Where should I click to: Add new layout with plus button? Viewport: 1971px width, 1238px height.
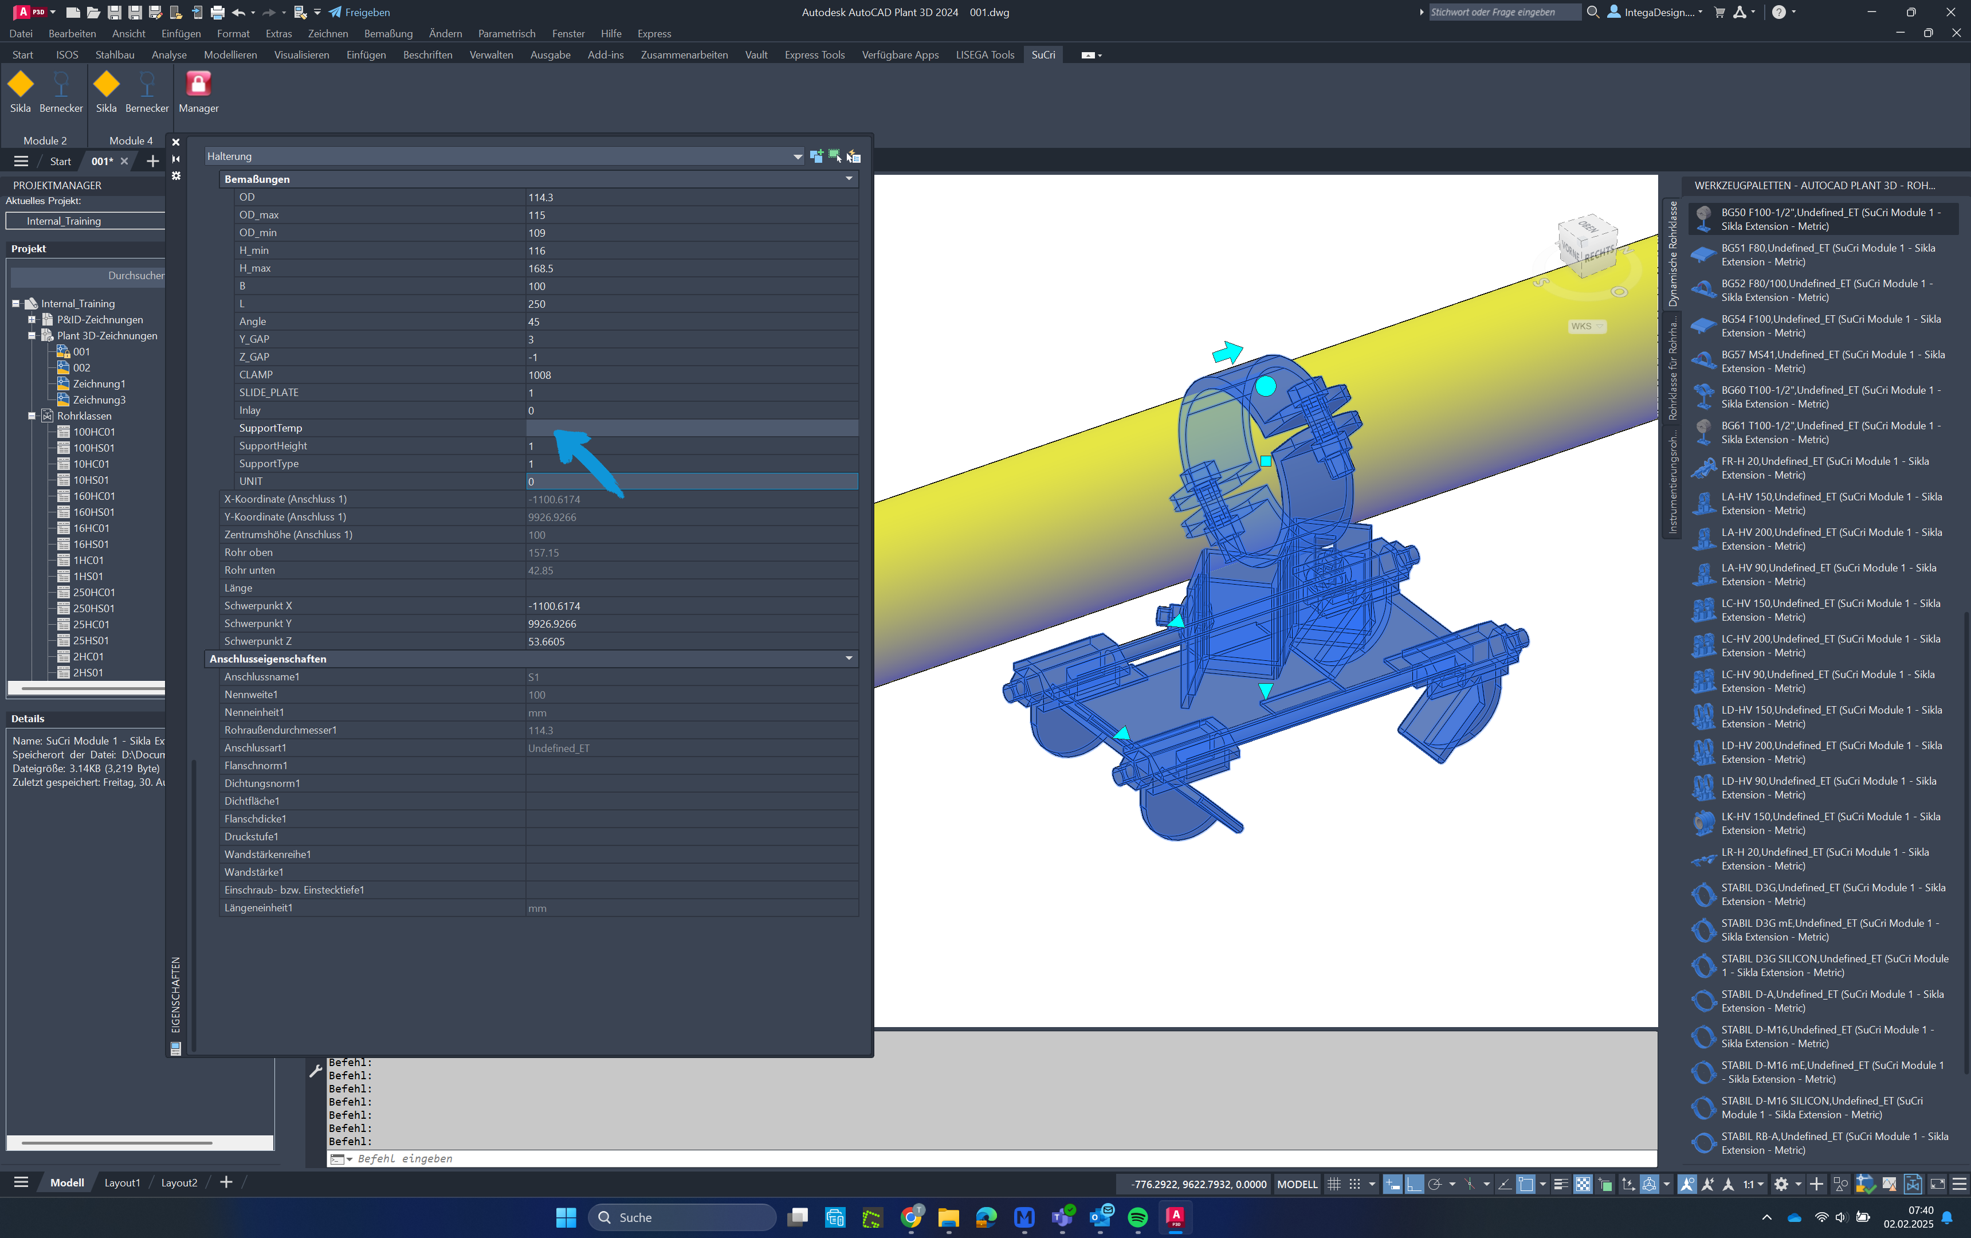pos(226,1182)
